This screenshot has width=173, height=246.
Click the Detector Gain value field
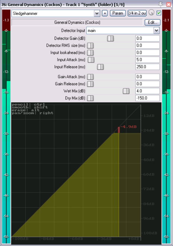147,38
